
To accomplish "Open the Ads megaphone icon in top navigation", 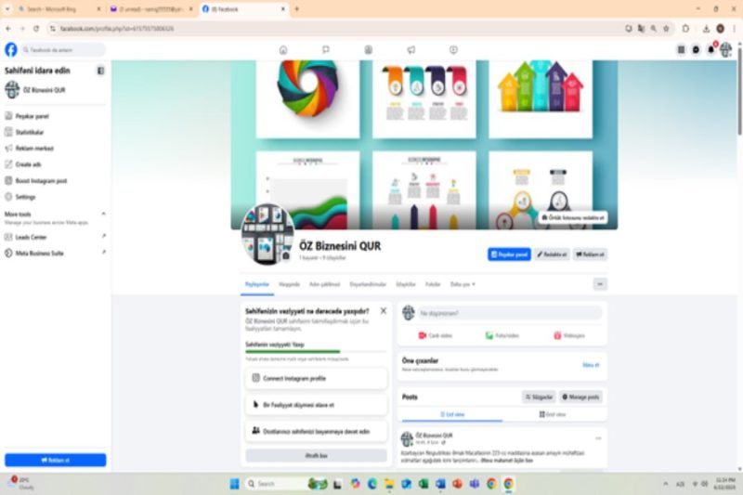I will pos(411,50).
